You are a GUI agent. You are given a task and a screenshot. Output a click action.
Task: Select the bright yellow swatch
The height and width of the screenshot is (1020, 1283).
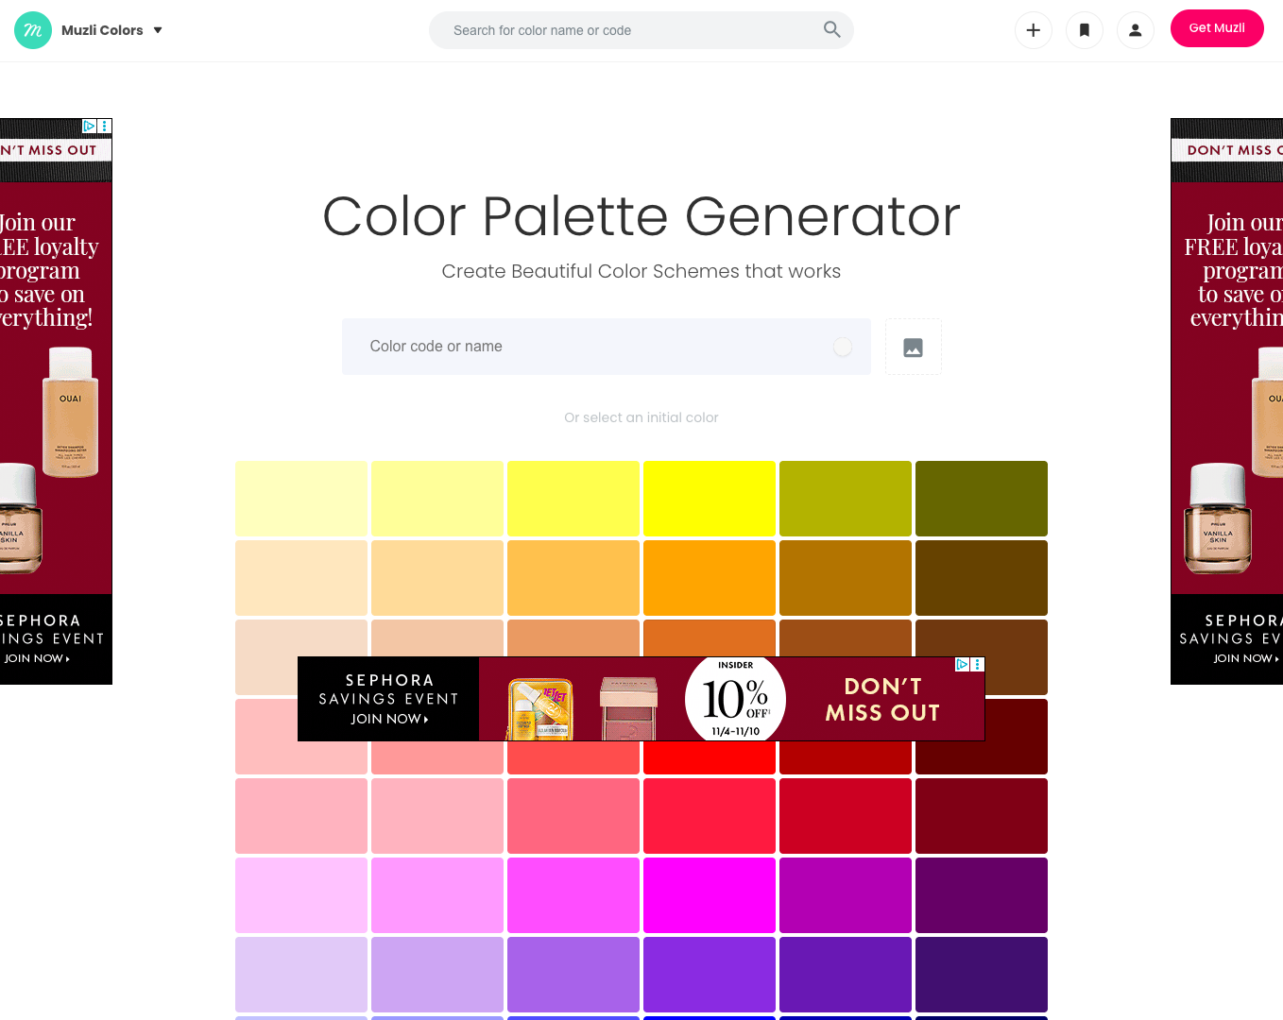[x=710, y=498]
